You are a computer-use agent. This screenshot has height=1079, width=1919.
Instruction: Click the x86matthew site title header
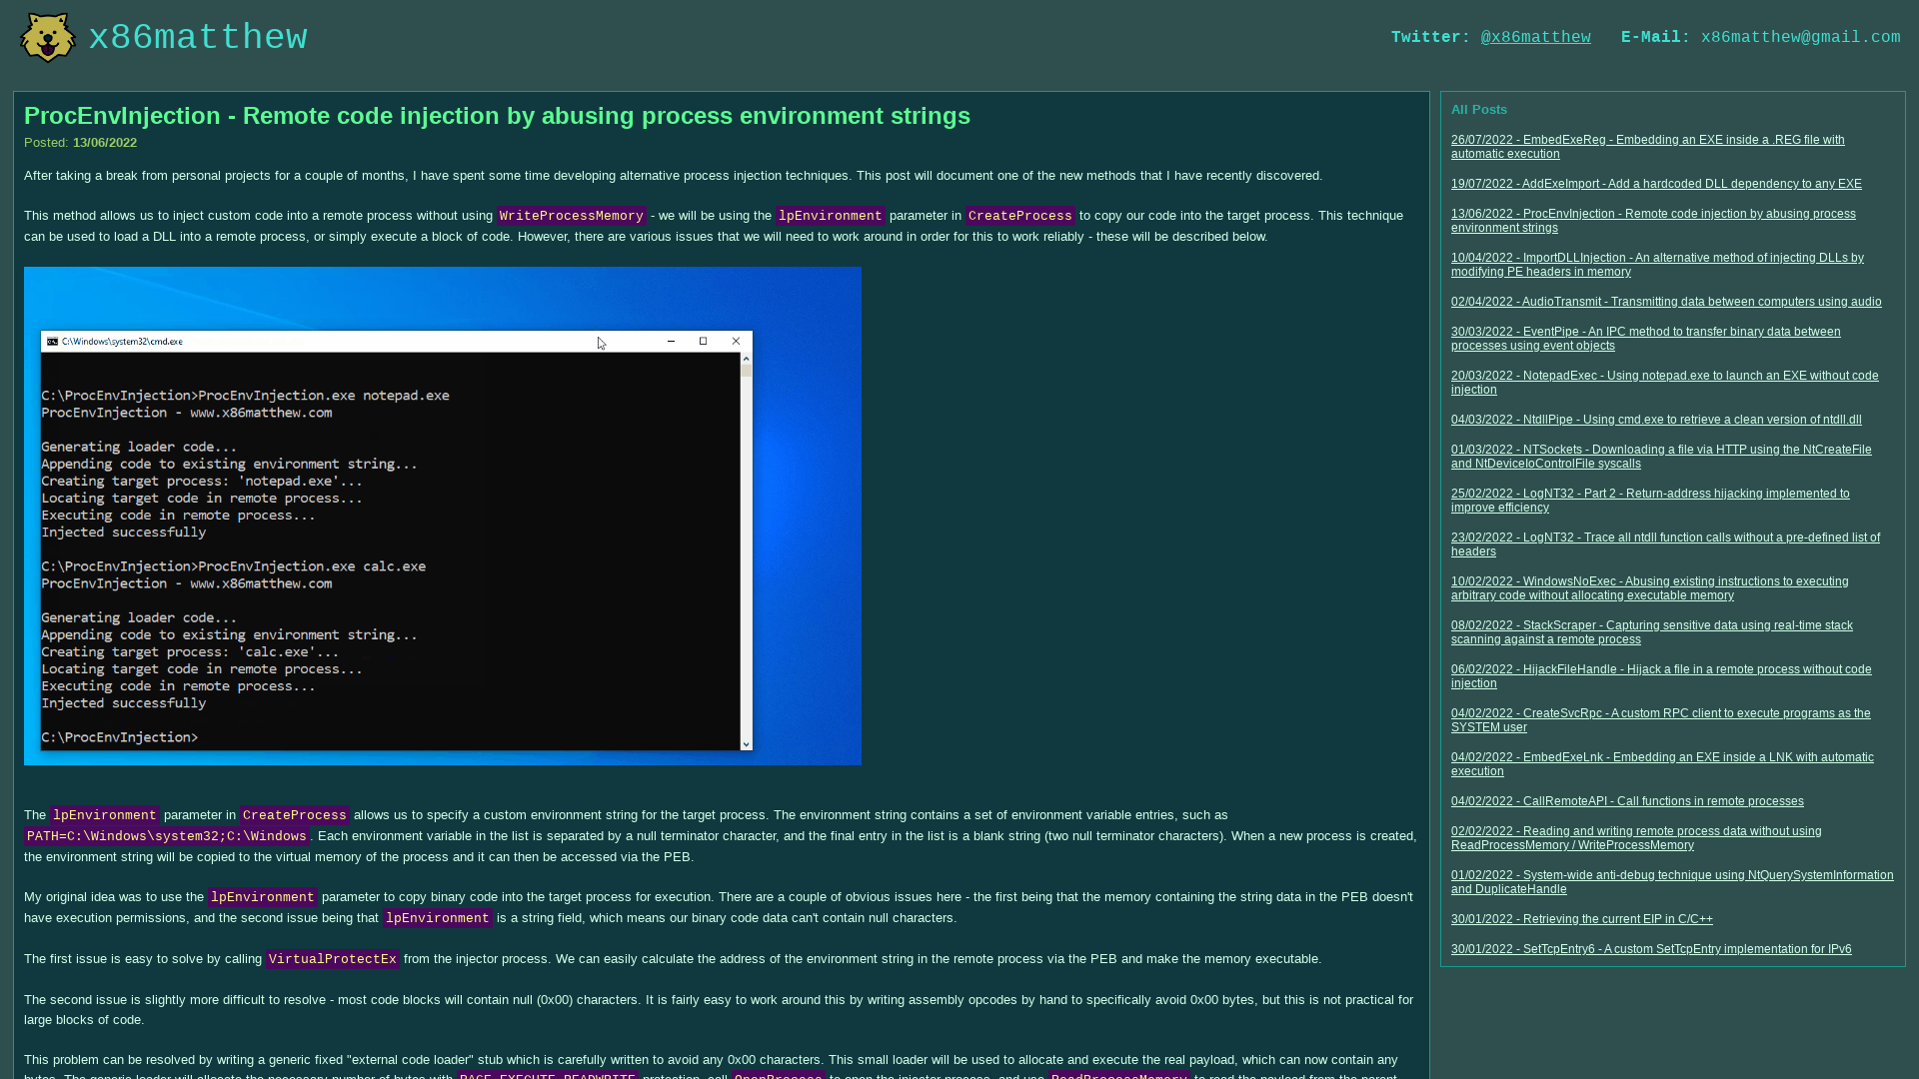(x=199, y=37)
